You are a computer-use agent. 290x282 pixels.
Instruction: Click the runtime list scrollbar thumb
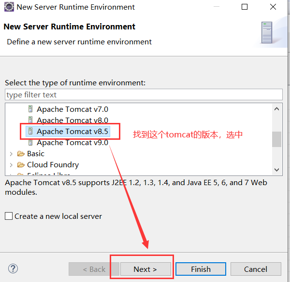coord(276,139)
